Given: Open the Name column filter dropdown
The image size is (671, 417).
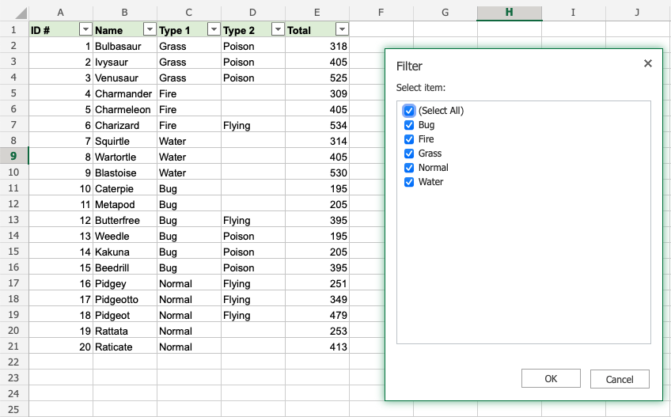Looking at the screenshot, I should pyautogui.click(x=149, y=30).
